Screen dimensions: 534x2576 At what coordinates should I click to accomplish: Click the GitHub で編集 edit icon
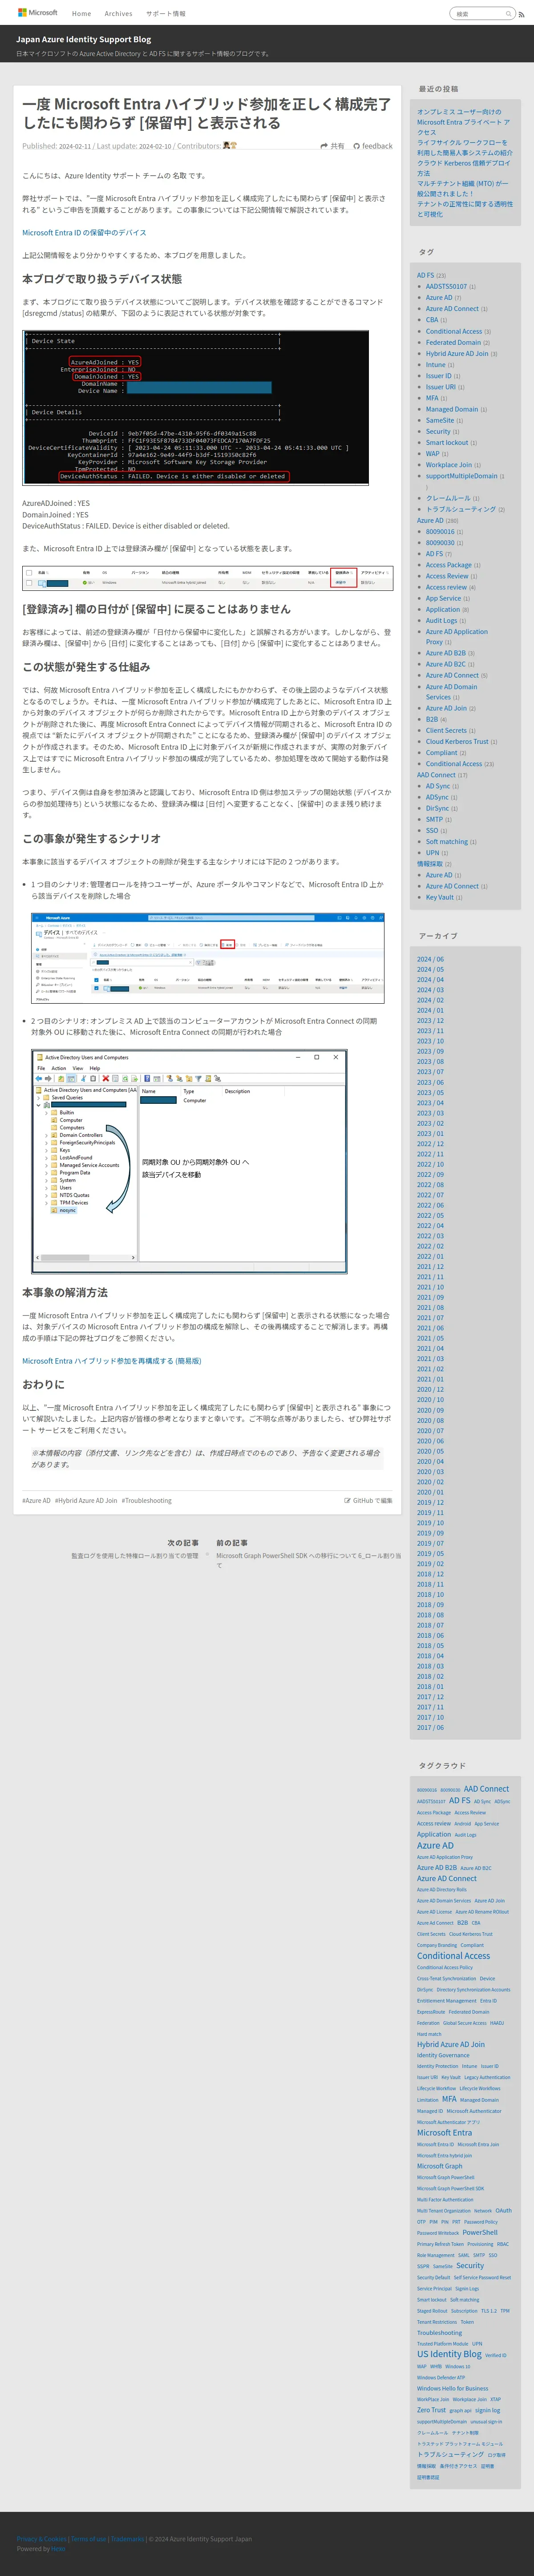(x=347, y=1500)
